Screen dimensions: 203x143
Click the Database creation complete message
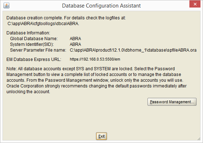tap(66, 18)
